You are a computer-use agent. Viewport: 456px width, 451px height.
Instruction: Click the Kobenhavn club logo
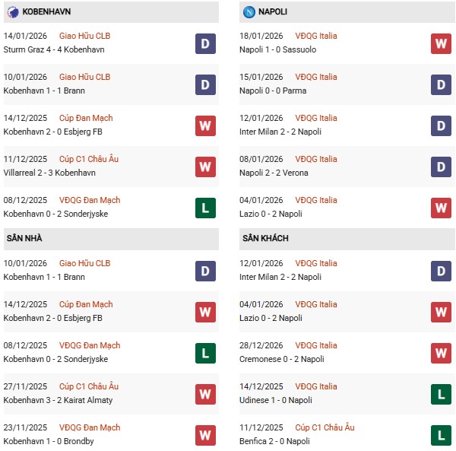(13, 11)
